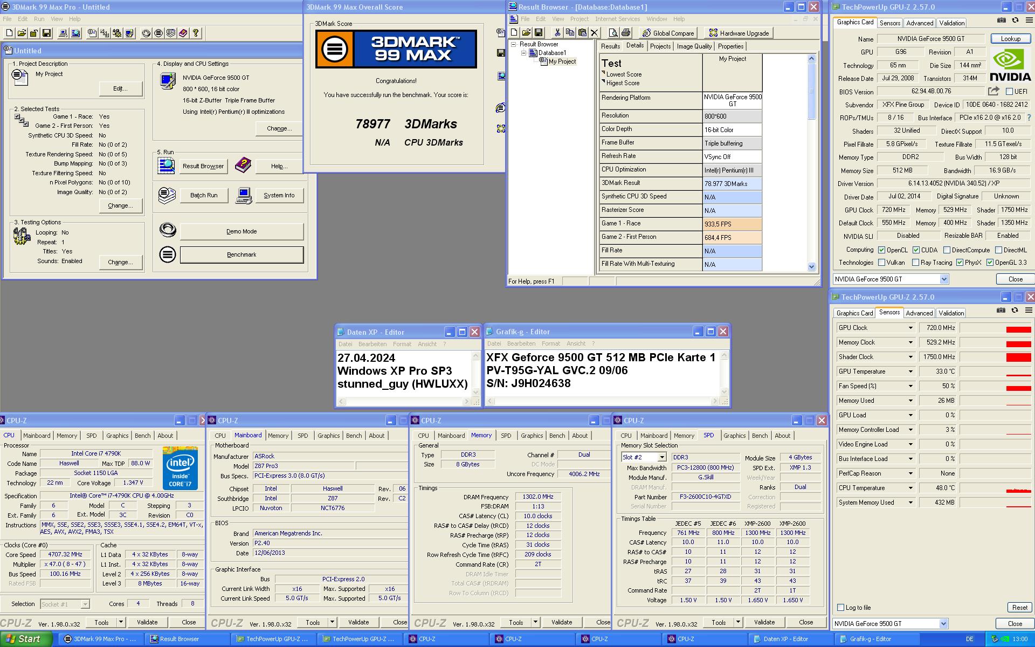Open the PerfCap Reason sensor dropdown
The height and width of the screenshot is (647, 1035).
pyautogui.click(x=910, y=473)
